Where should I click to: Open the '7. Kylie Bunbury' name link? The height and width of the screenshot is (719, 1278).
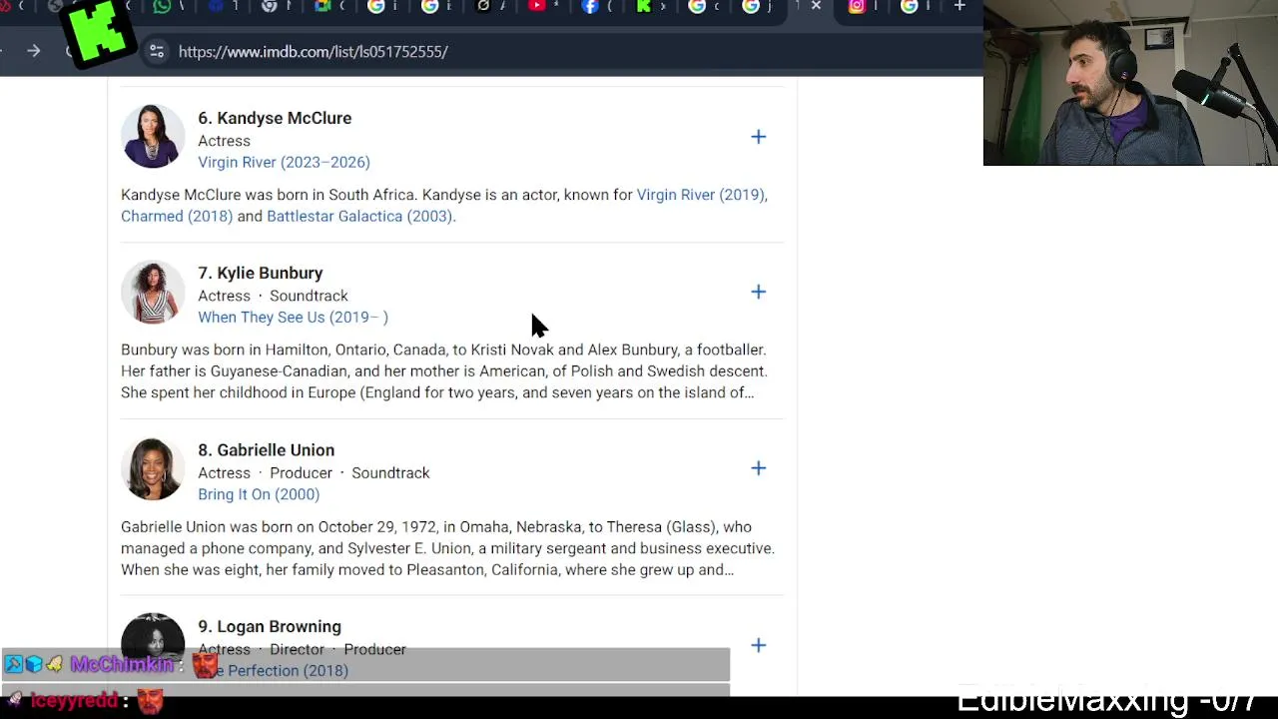click(x=261, y=273)
